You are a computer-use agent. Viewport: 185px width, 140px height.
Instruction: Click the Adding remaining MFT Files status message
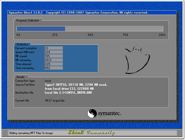[31, 133]
